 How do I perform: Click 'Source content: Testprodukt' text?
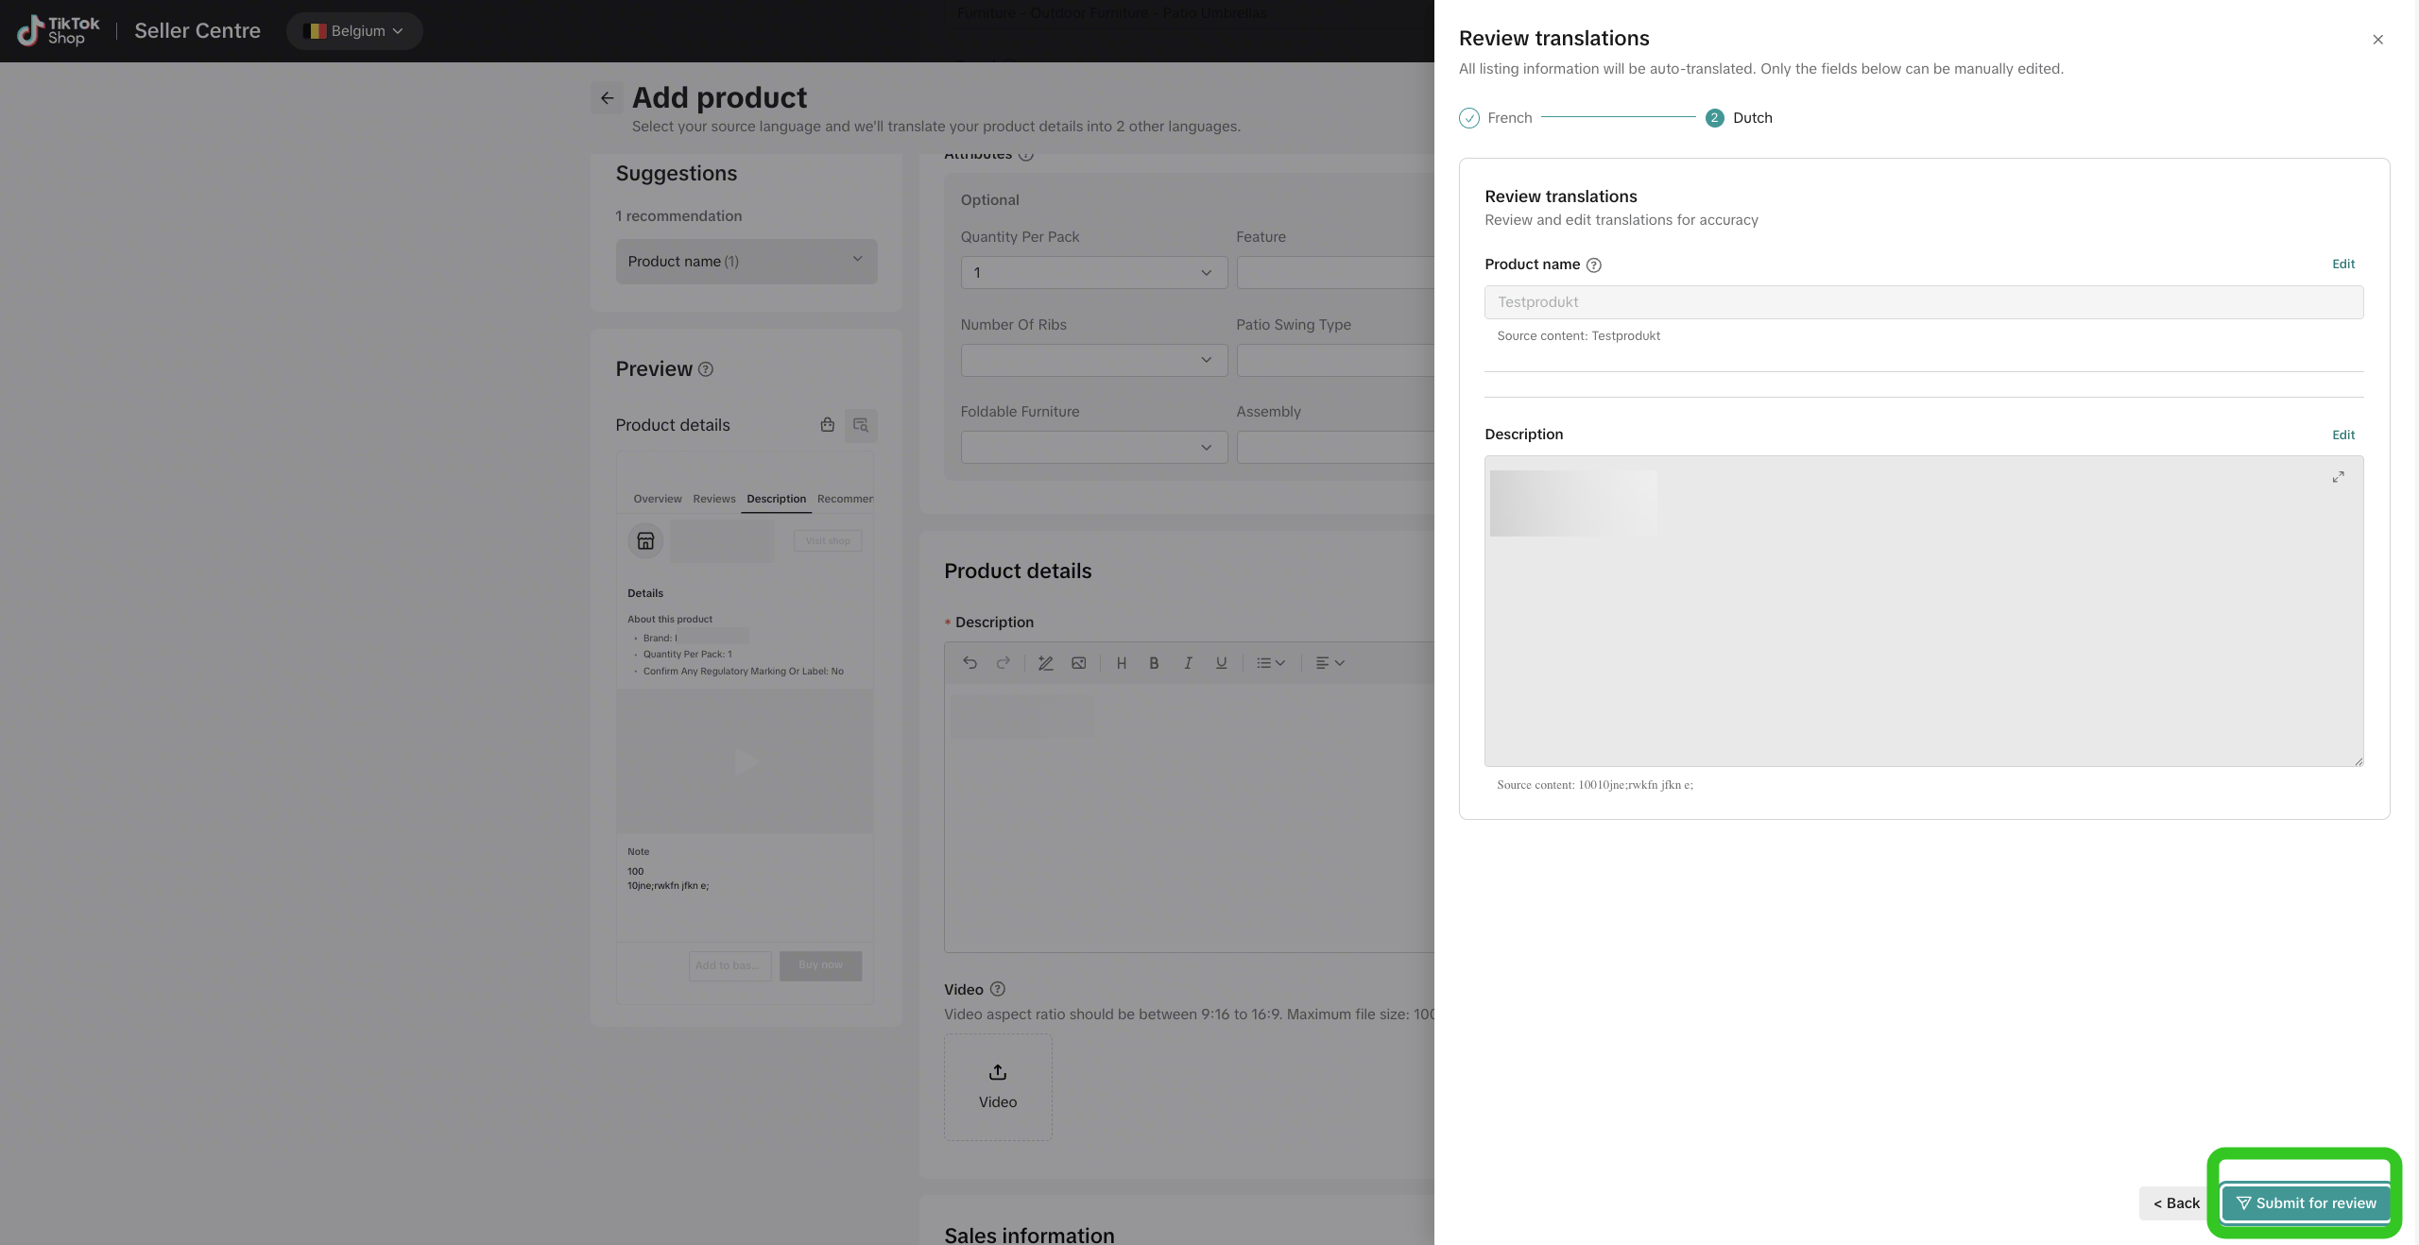[x=1578, y=336]
